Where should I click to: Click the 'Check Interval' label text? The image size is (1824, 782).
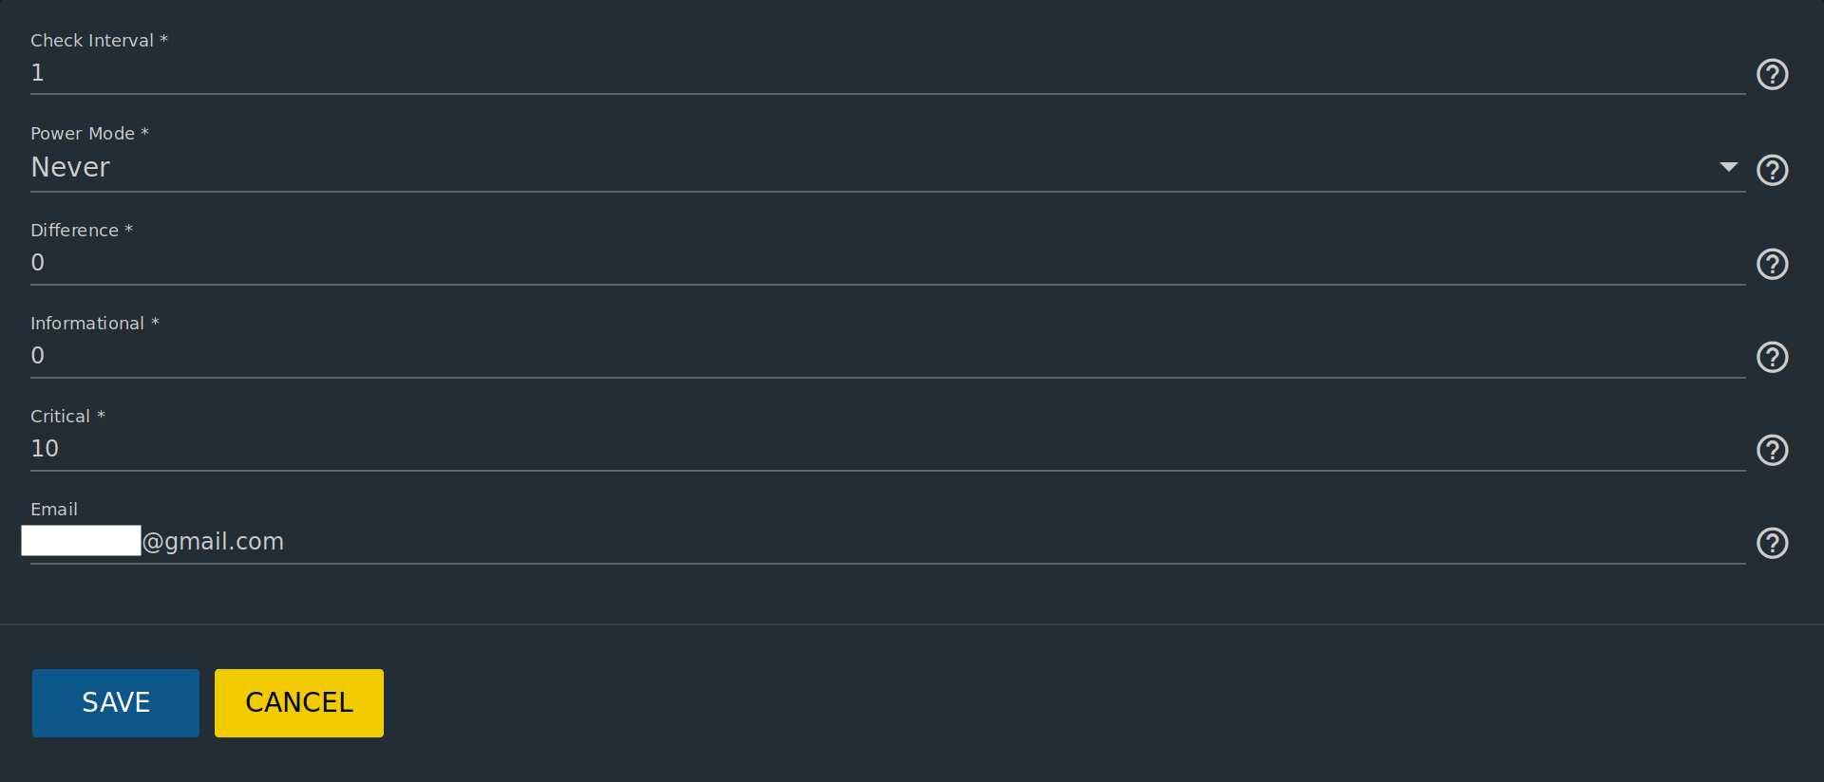(x=92, y=41)
